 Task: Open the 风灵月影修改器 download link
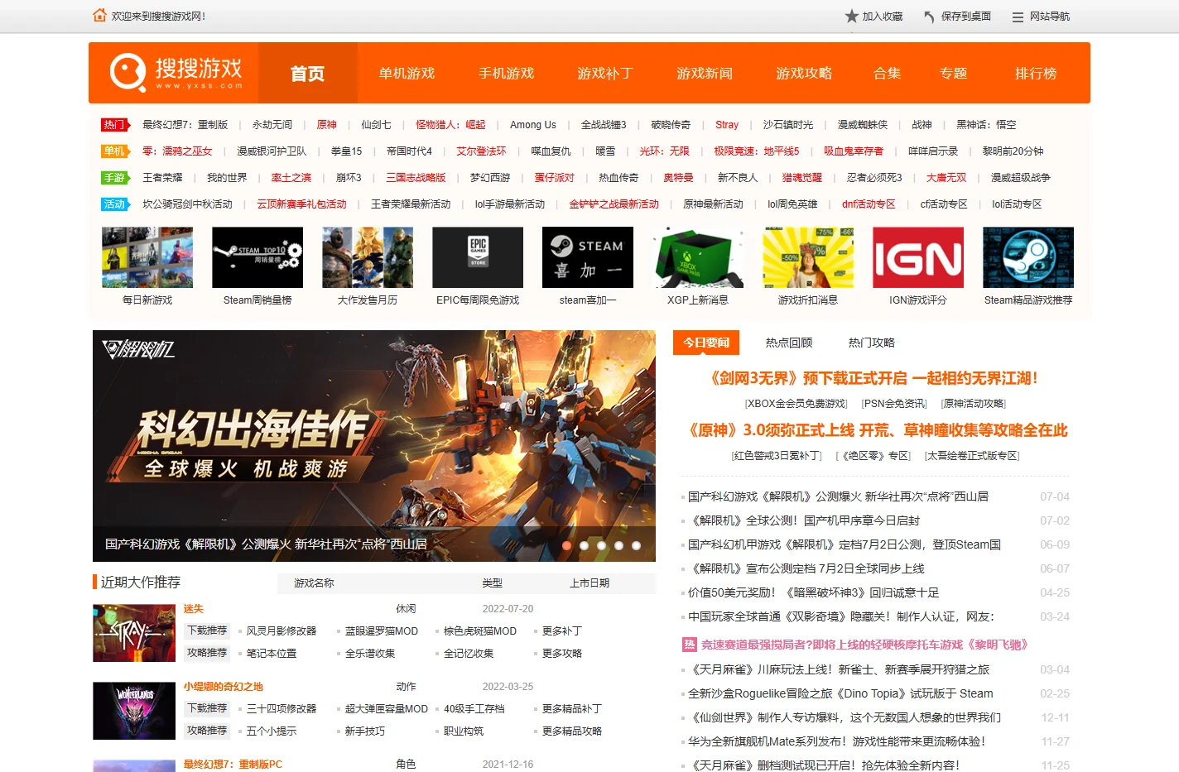(282, 631)
